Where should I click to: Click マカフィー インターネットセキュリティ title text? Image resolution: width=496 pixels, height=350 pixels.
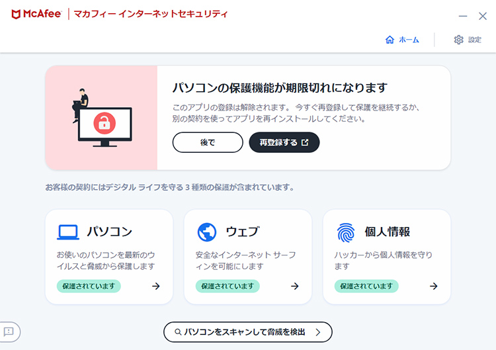coord(151,15)
